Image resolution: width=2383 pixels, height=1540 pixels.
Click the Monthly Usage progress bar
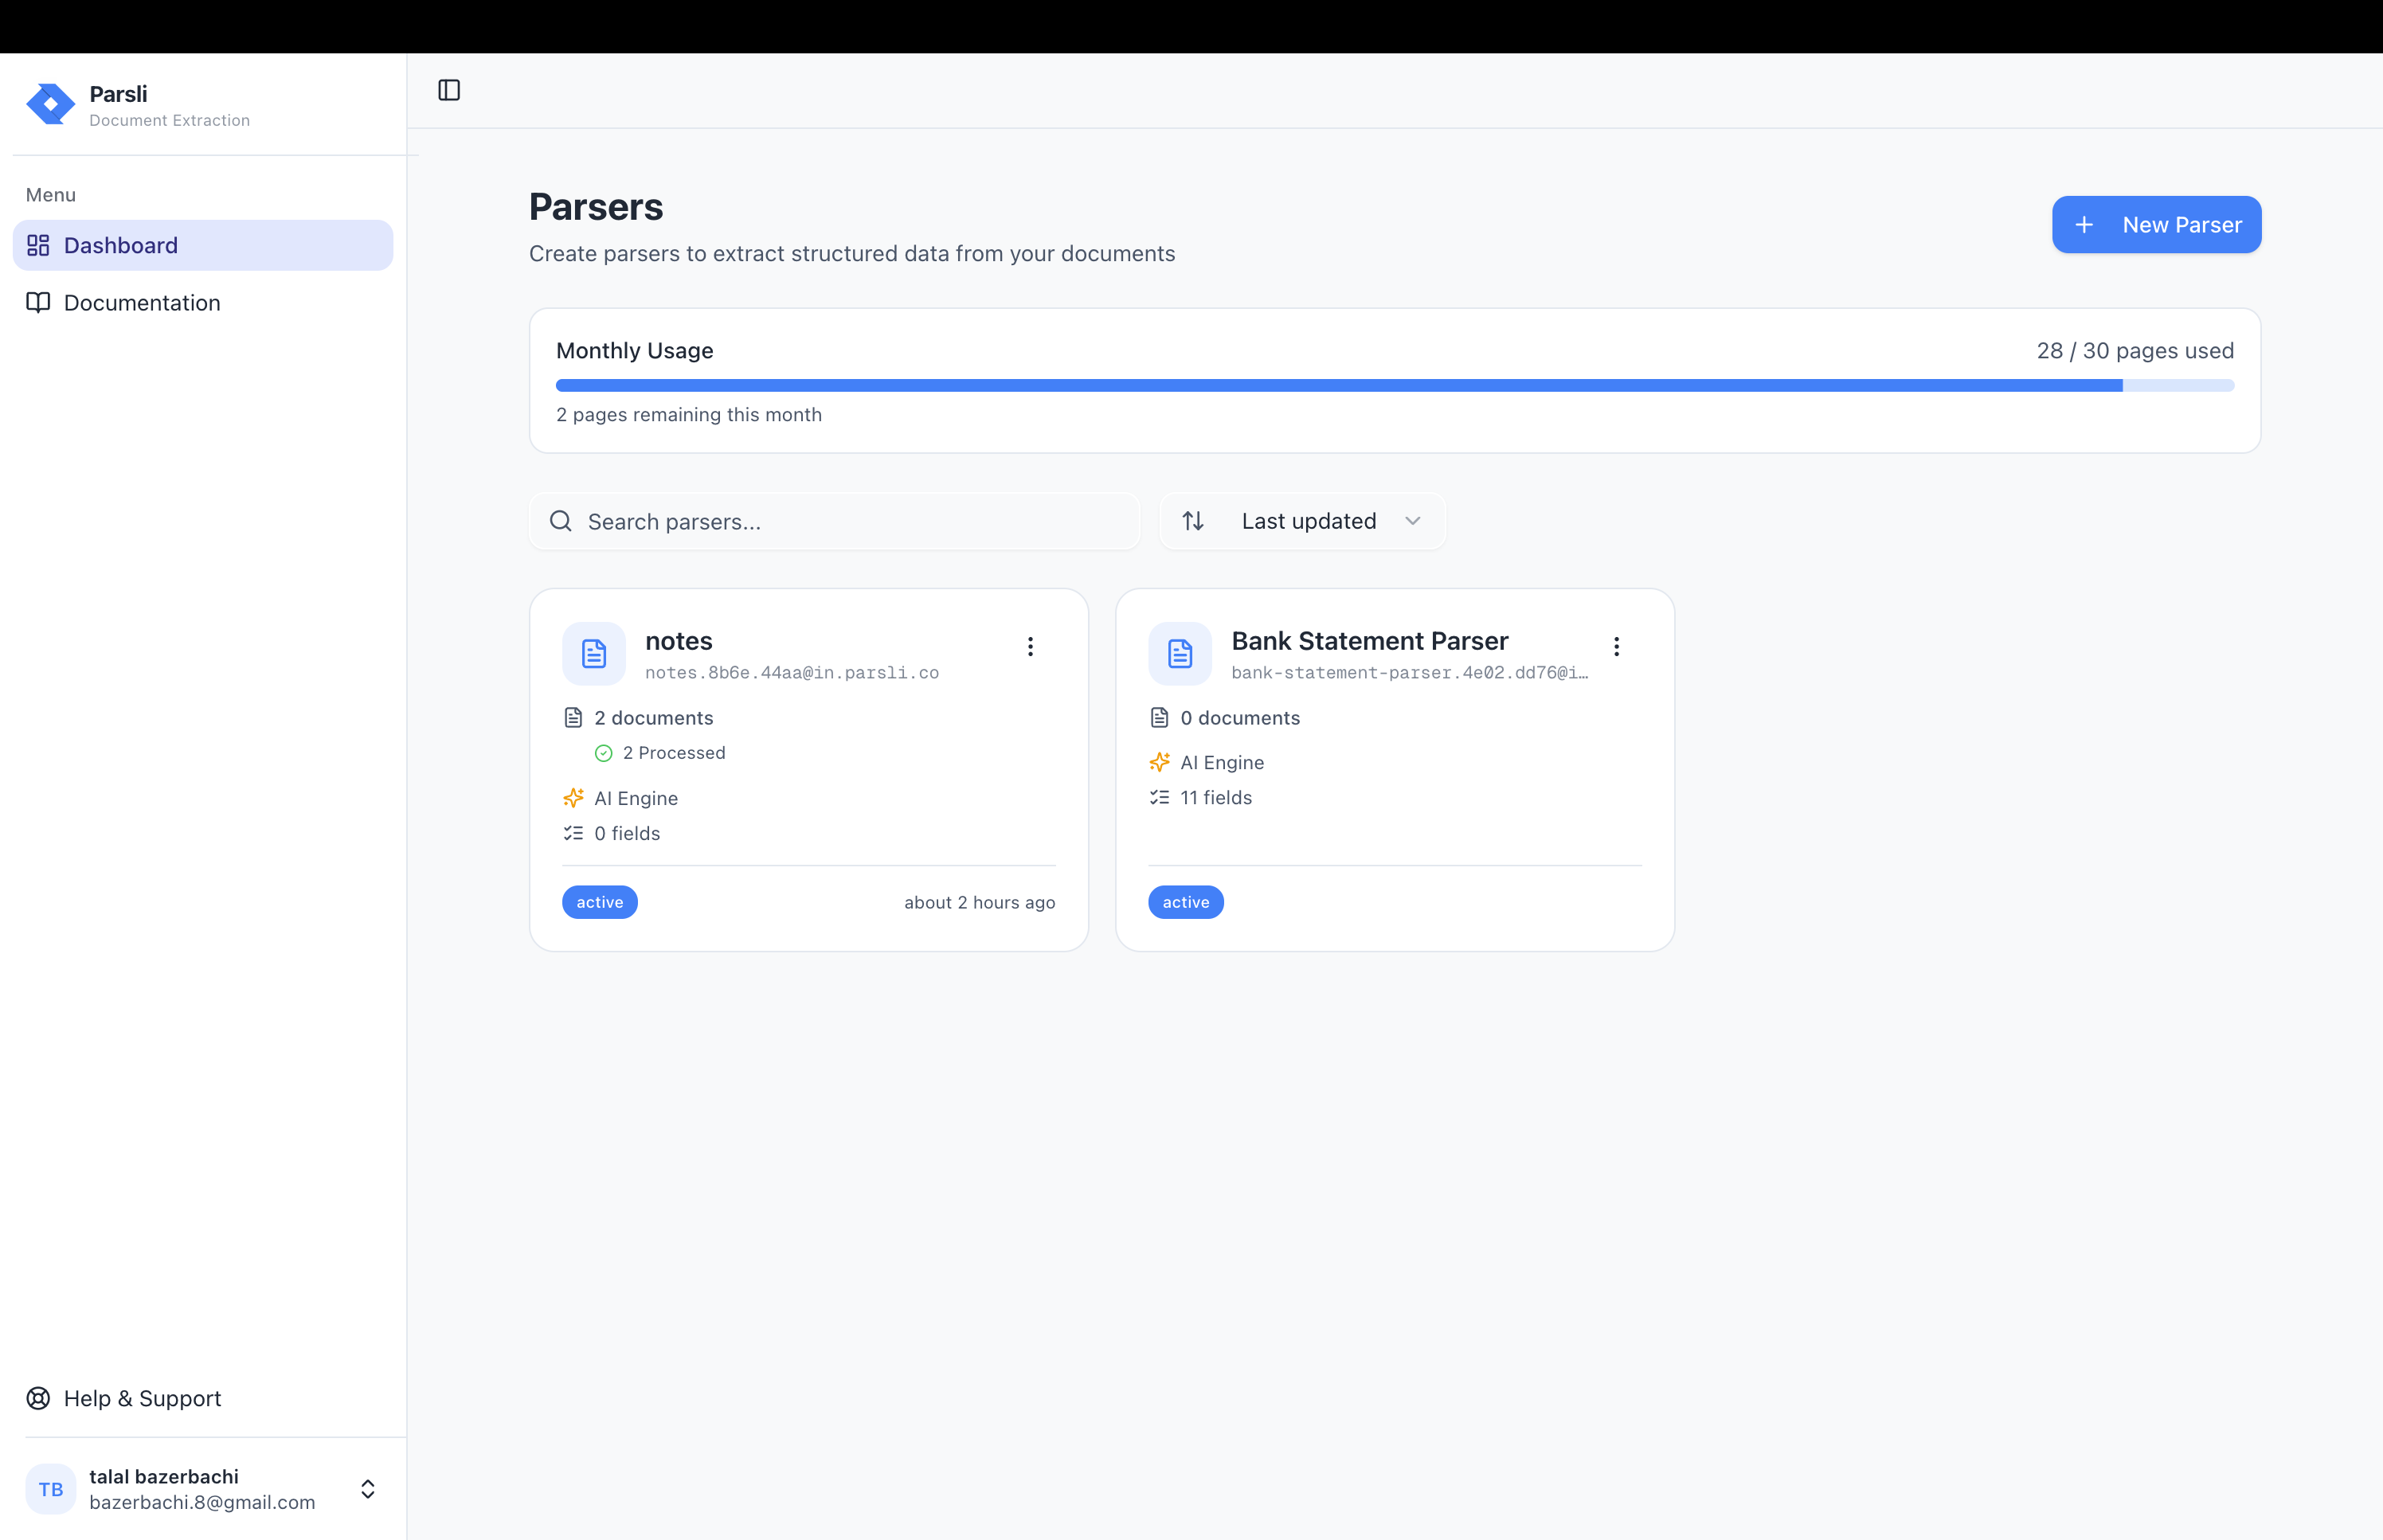[x=1394, y=386]
